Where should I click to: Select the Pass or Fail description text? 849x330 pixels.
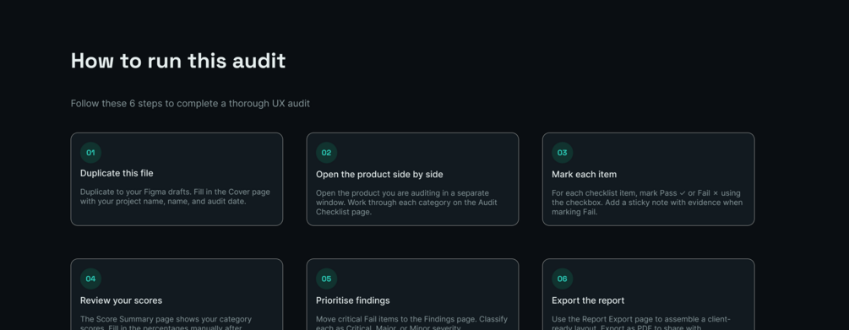[647, 203]
